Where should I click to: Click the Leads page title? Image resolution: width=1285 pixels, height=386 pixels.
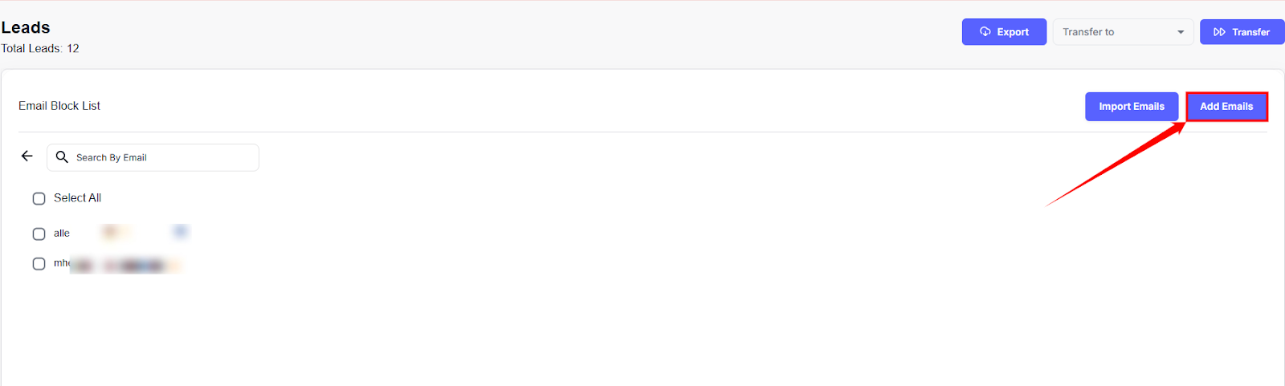(x=26, y=27)
